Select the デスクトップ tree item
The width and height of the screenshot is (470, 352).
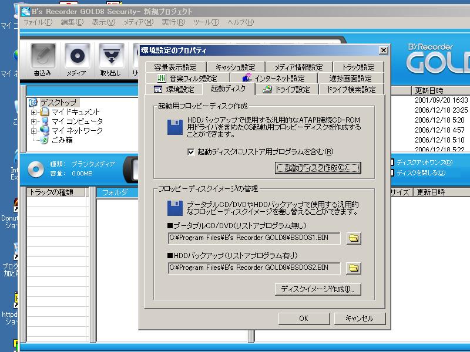(x=59, y=102)
